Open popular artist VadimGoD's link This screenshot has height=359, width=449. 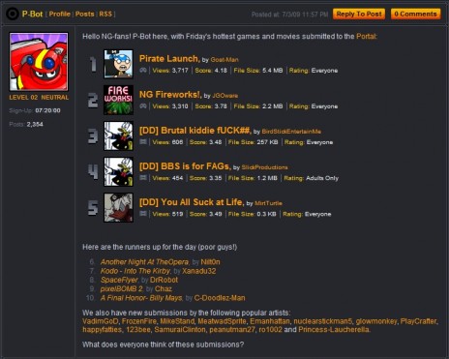pos(101,321)
